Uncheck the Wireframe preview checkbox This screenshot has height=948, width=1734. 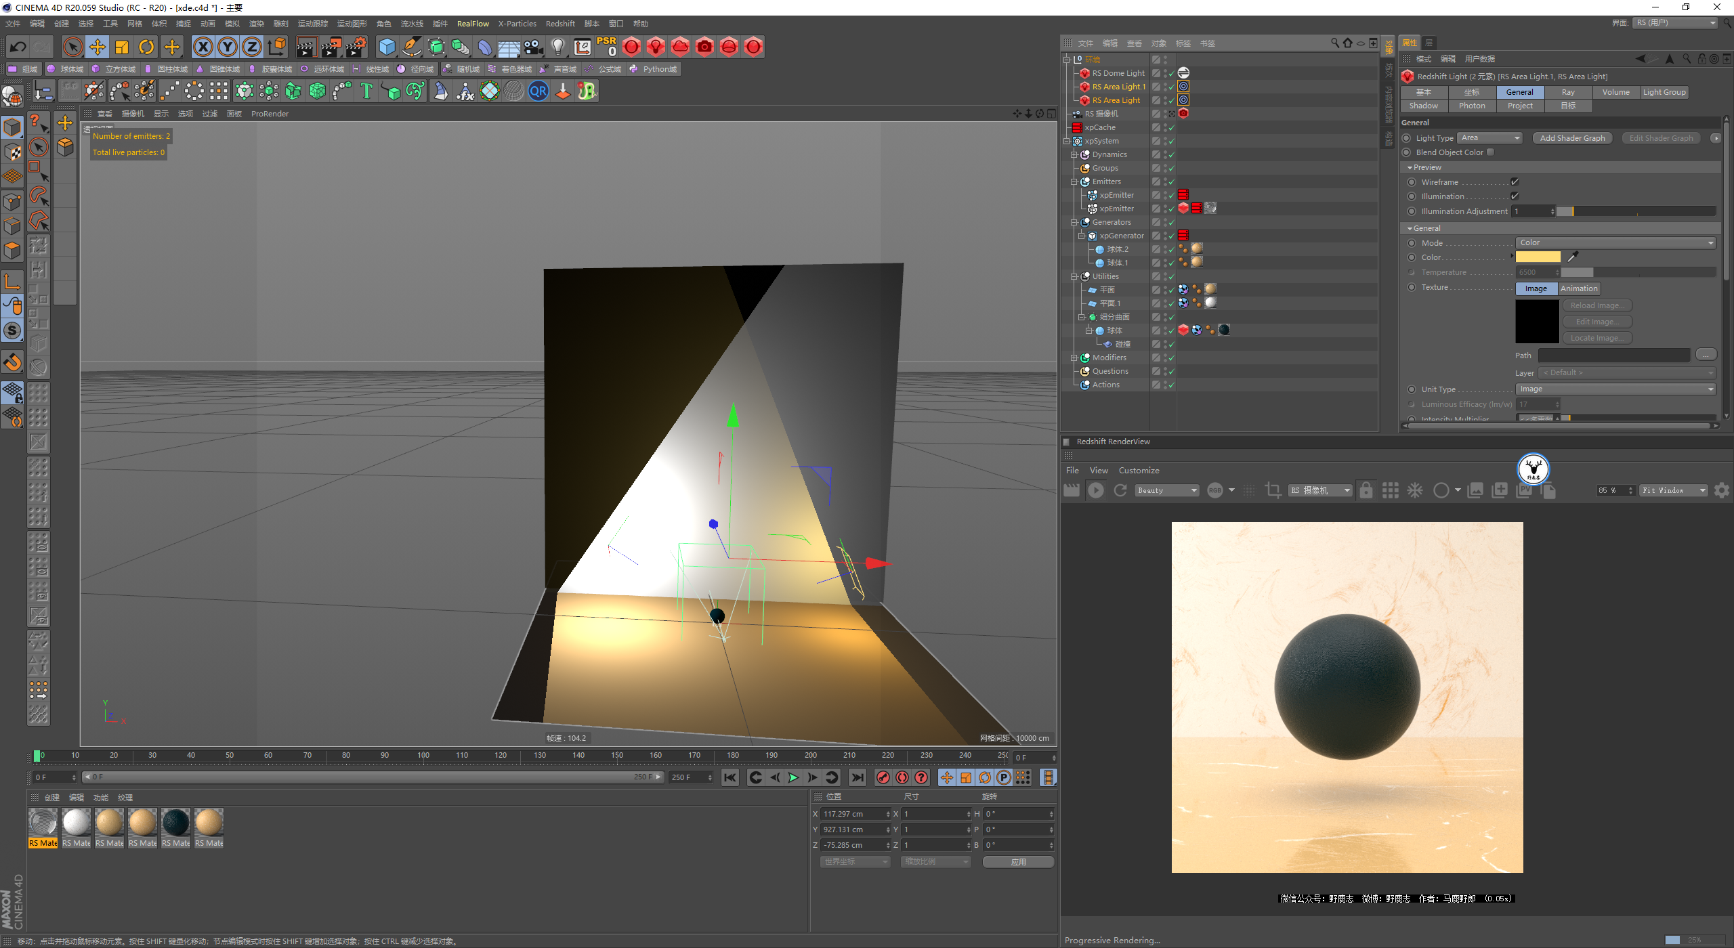pyautogui.click(x=1515, y=182)
